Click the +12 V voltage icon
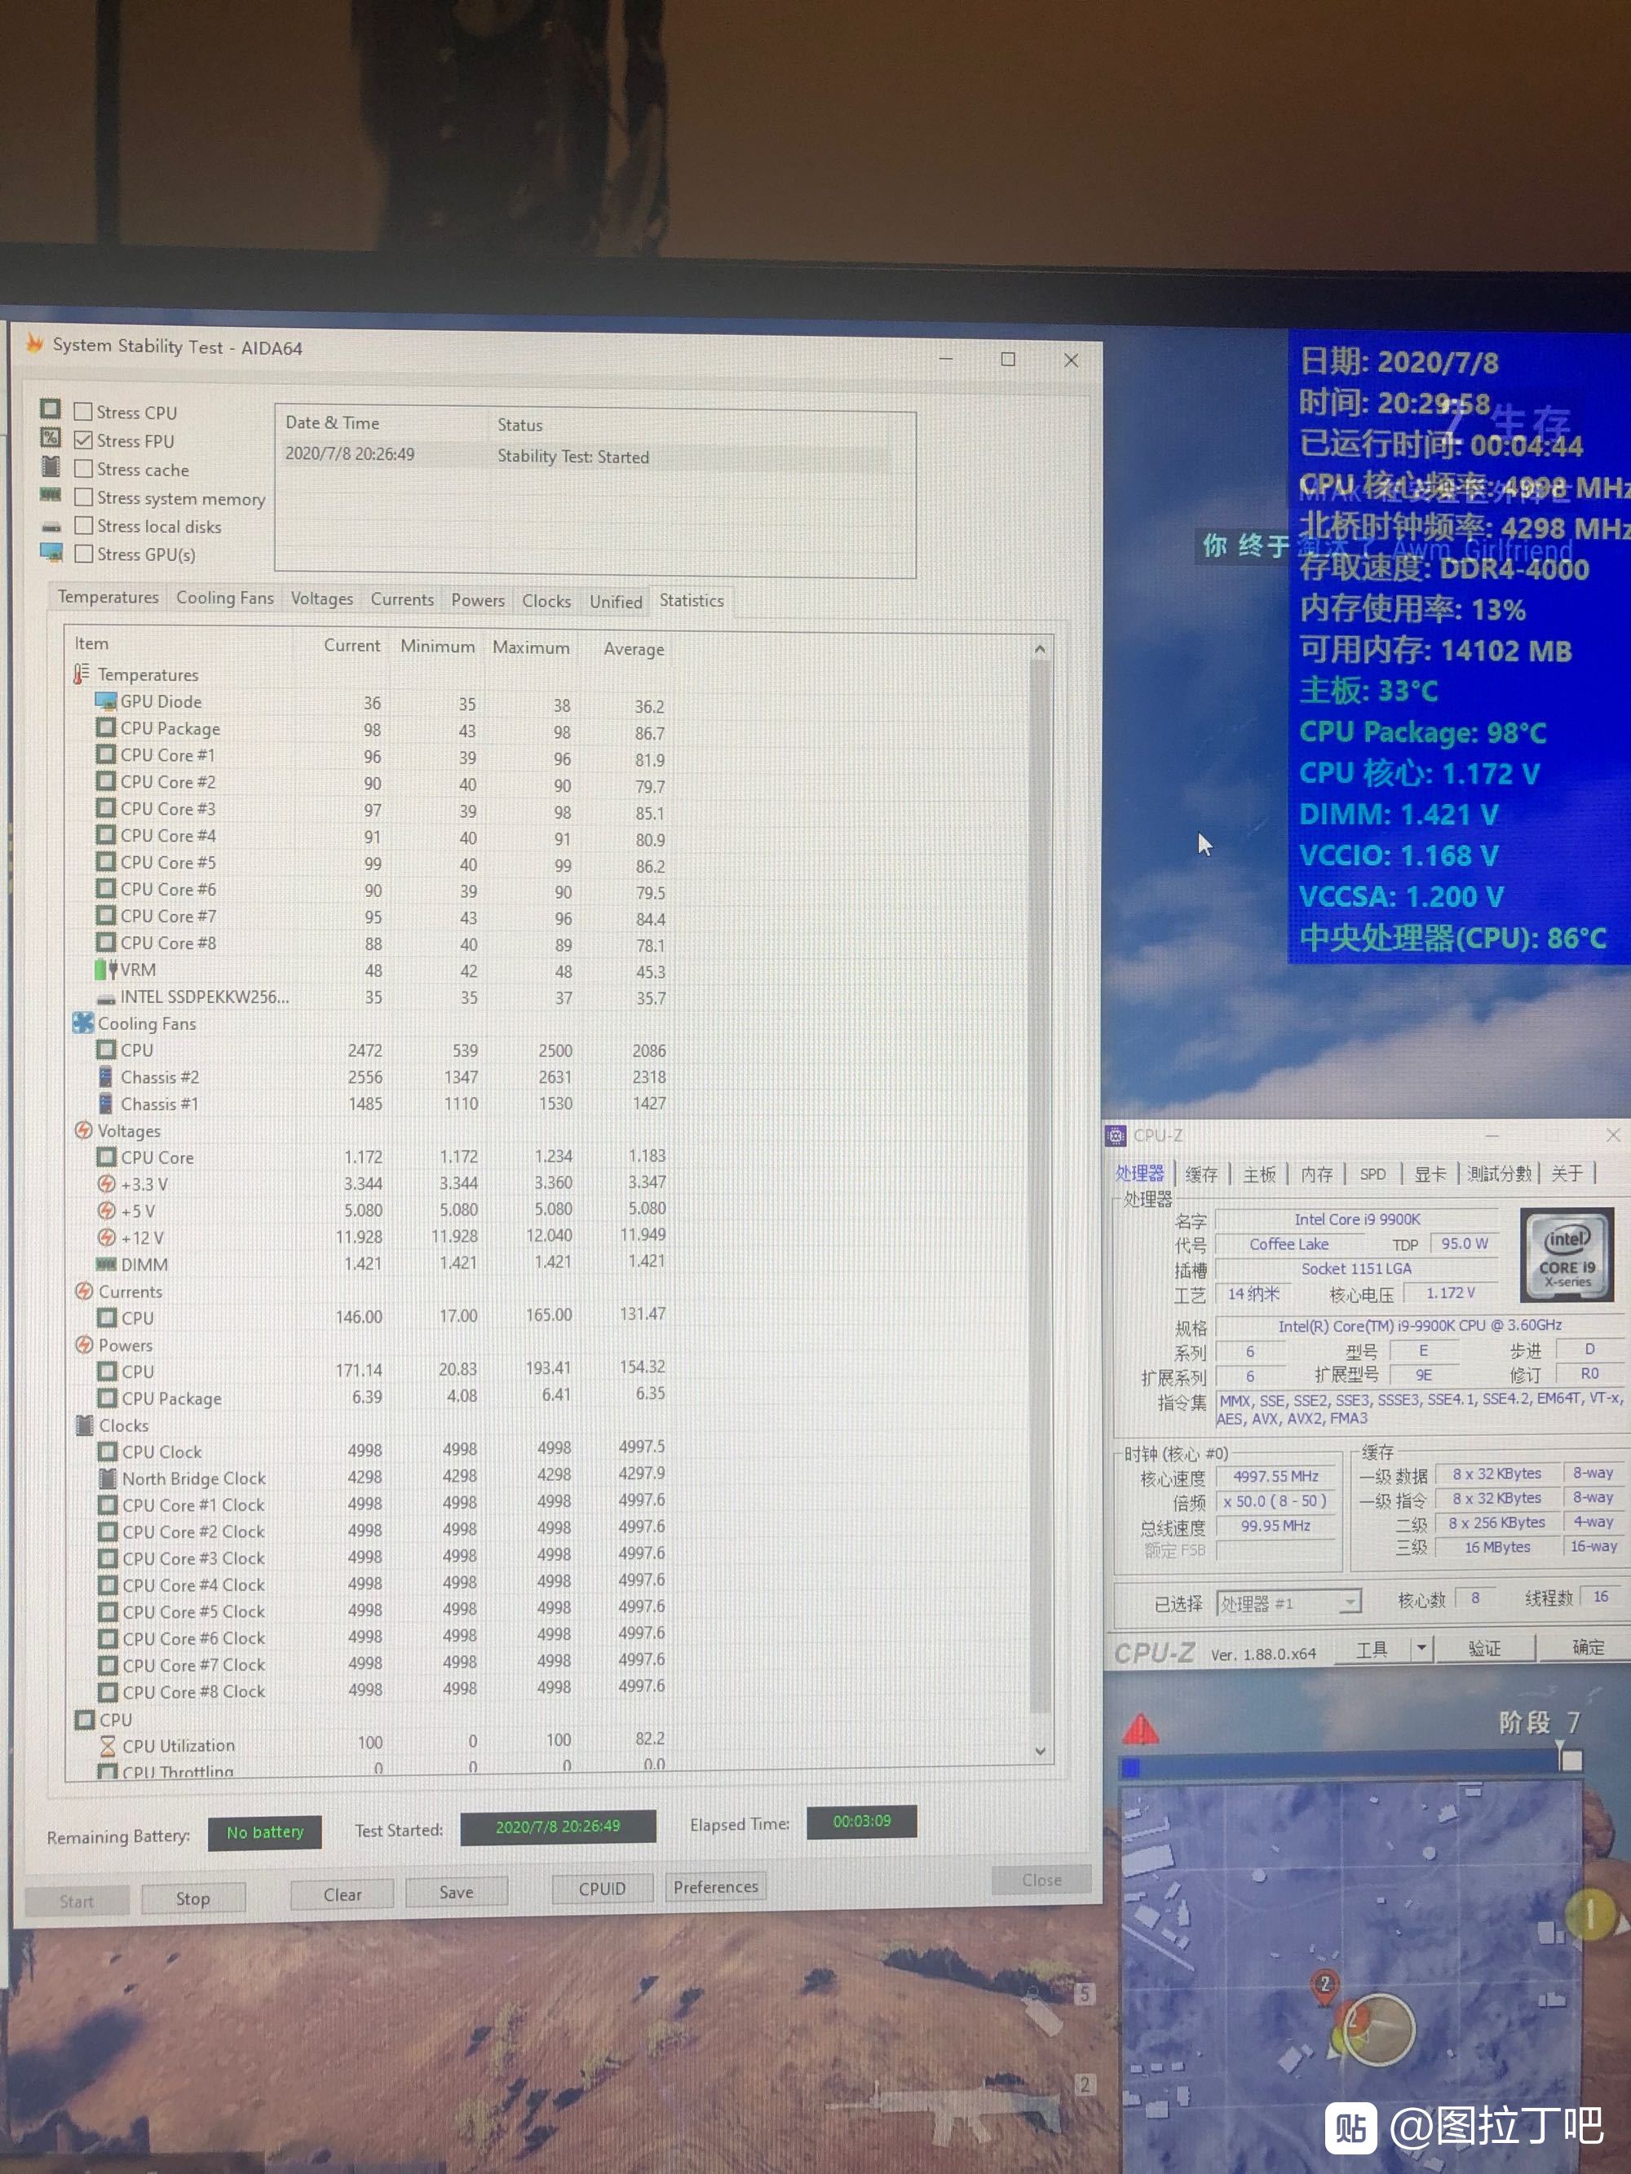The height and width of the screenshot is (2174, 1631). pyautogui.click(x=106, y=1237)
